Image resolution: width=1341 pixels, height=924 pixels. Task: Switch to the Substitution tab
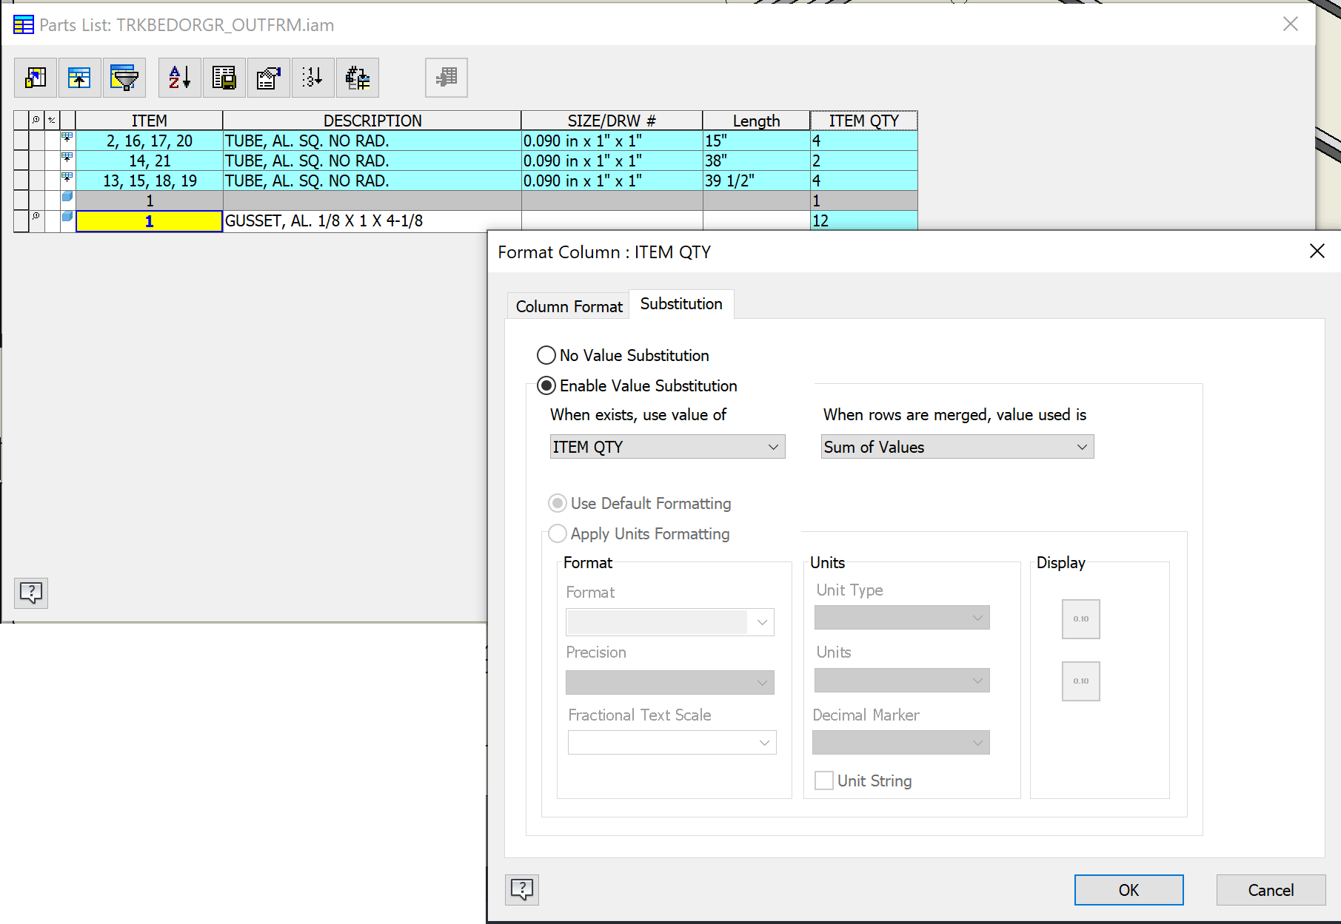680,303
